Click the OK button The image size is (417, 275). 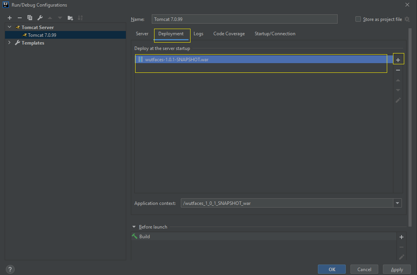[x=332, y=270]
